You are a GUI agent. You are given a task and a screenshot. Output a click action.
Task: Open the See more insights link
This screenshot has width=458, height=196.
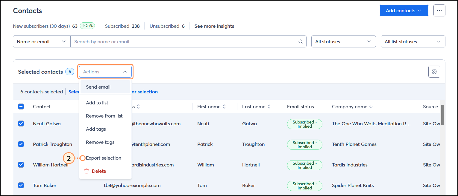click(214, 26)
